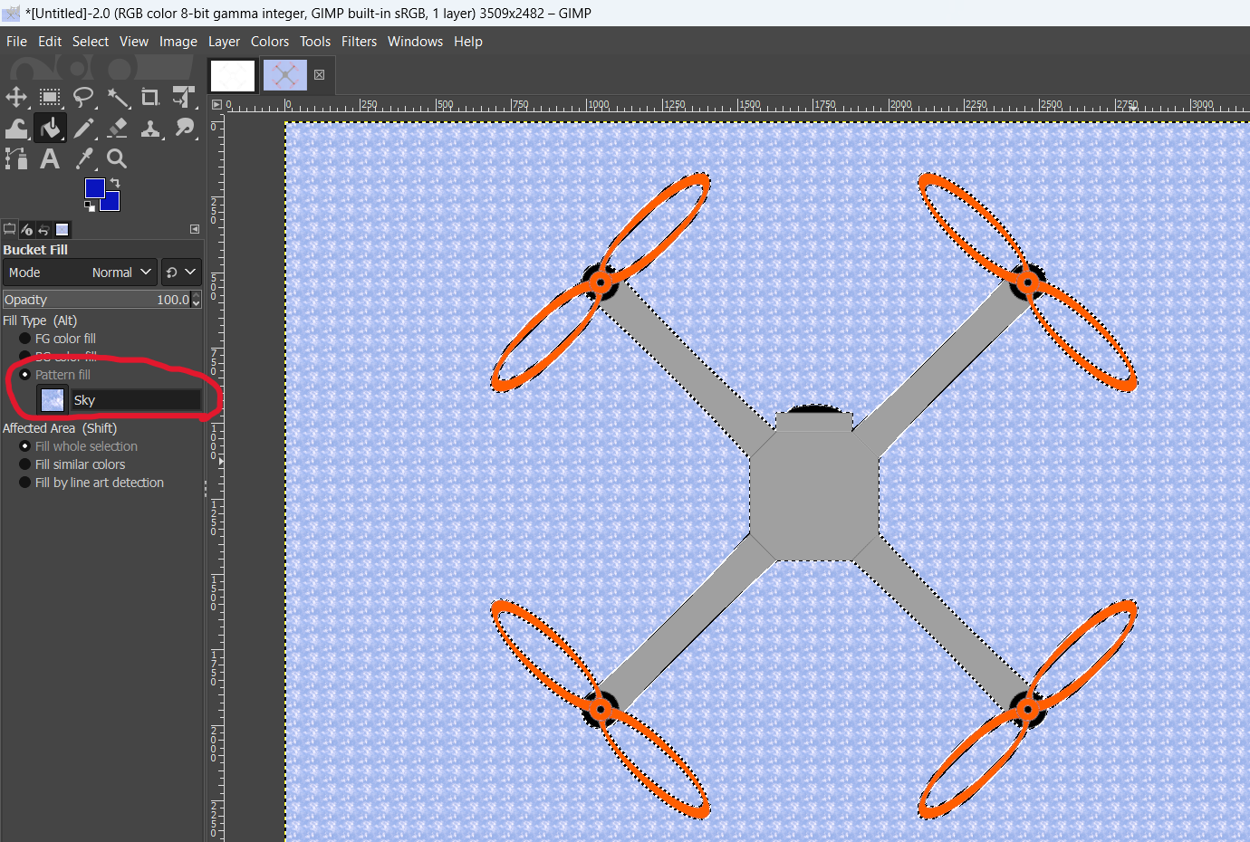The width and height of the screenshot is (1250, 842).
Task: Select the Pencil tool
Action: [x=83, y=129]
